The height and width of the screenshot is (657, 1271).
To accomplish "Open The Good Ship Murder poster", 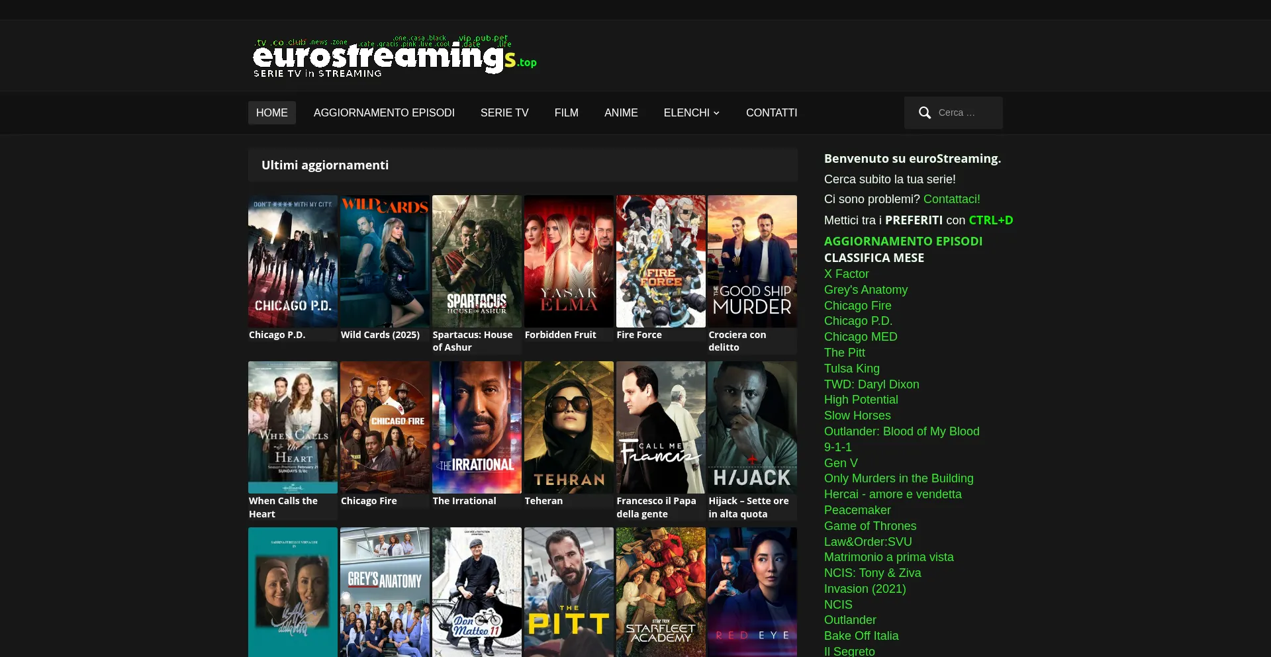I will [x=752, y=261].
